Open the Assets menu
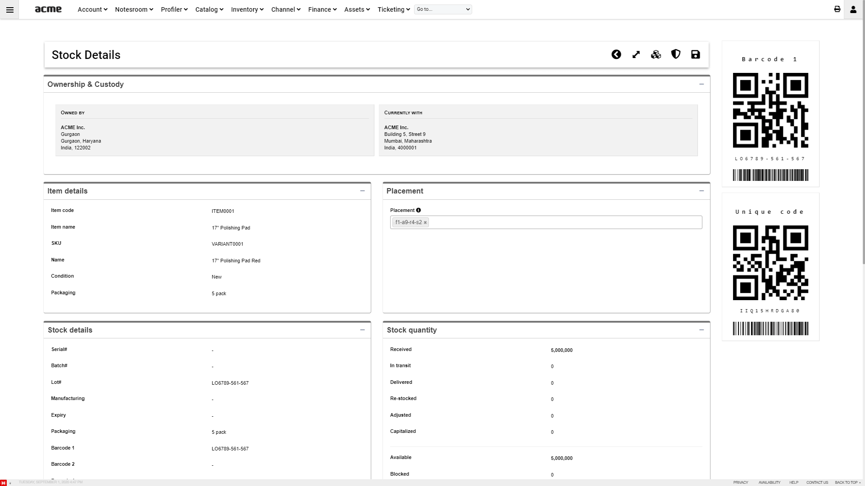This screenshot has height=486, width=865. [x=357, y=9]
